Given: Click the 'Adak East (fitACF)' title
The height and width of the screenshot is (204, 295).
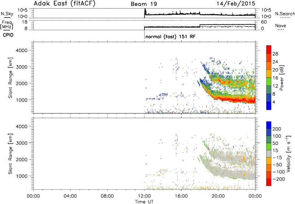Looking at the screenshot, I should 65,3.
